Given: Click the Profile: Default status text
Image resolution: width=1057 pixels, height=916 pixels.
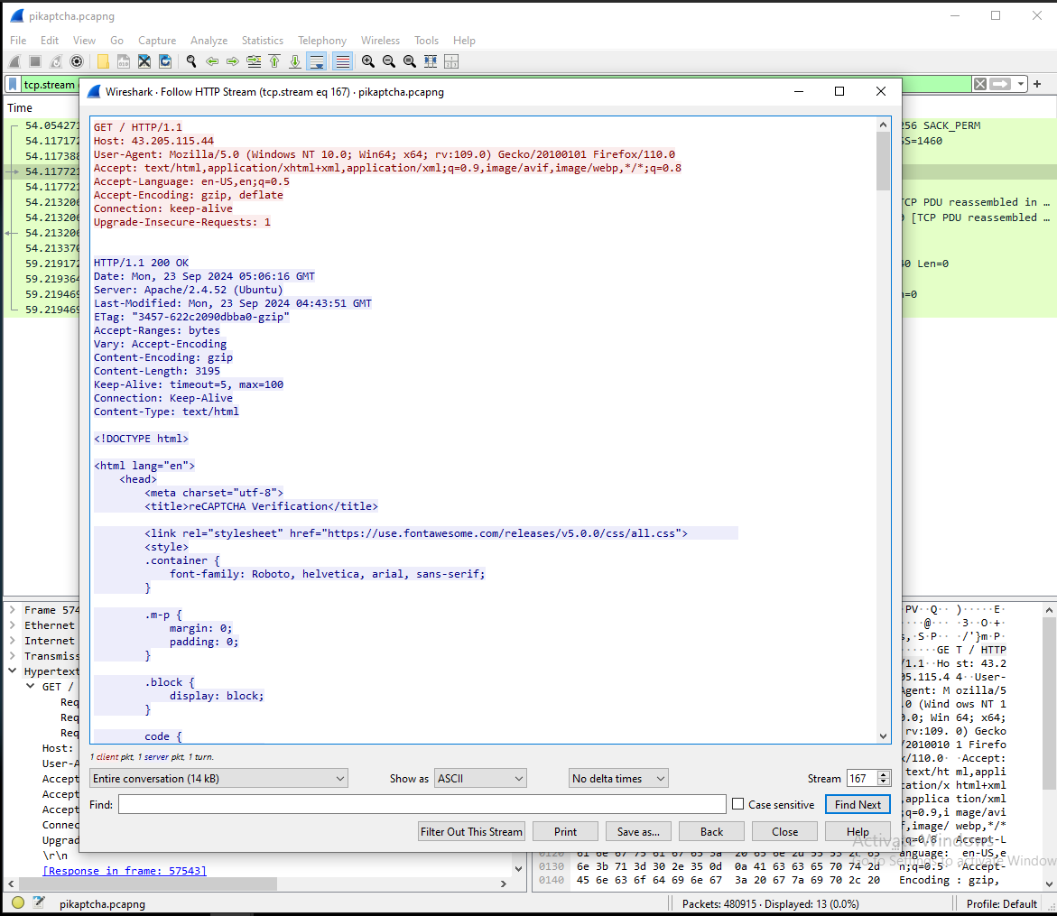Looking at the screenshot, I should 1002,903.
